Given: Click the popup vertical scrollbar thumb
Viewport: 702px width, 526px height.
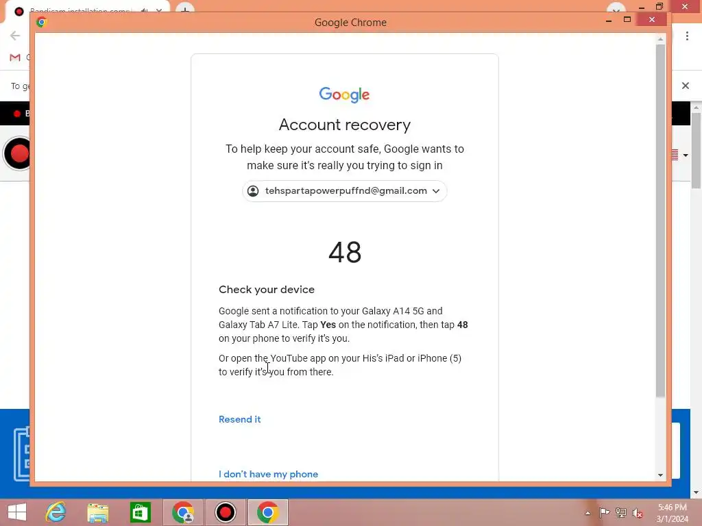Looking at the screenshot, I should tap(660, 221).
